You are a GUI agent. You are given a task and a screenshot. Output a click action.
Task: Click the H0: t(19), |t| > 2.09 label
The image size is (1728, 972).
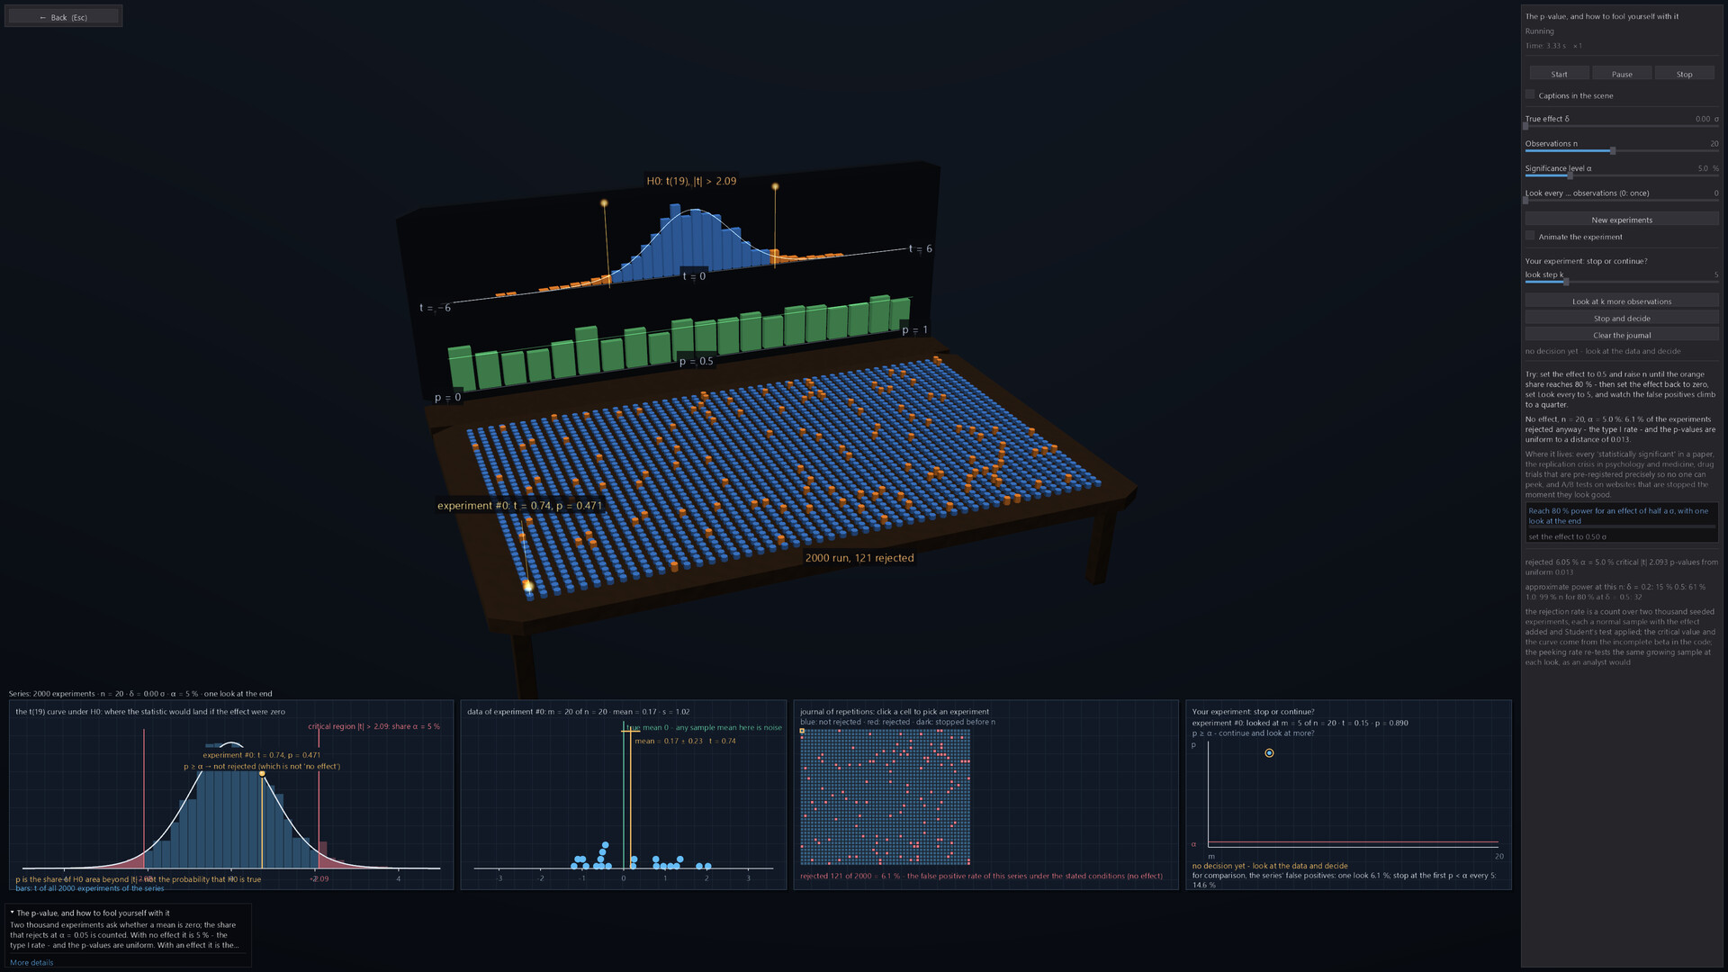(x=691, y=181)
